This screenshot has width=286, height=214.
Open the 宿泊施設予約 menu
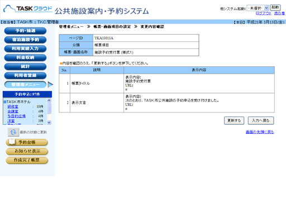(x=25, y=40)
